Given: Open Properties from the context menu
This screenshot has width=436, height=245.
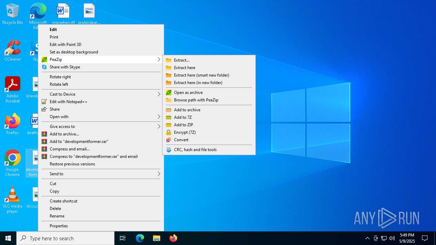Looking at the screenshot, I should tap(101, 226).
